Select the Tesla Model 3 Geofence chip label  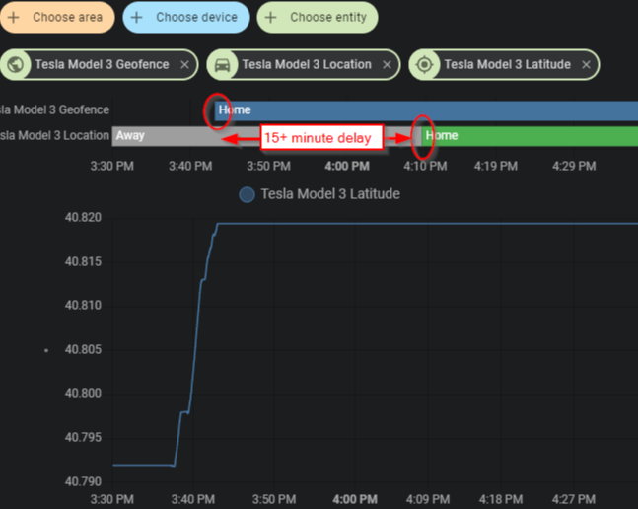[102, 64]
